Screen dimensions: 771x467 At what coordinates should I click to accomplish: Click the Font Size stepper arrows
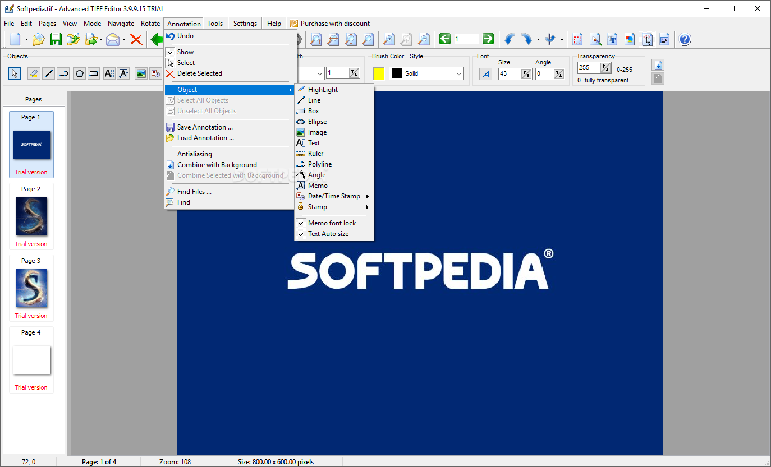click(x=526, y=73)
